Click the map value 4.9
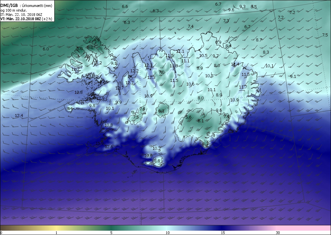This screenshot has height=235, width=331. point(96,40)
